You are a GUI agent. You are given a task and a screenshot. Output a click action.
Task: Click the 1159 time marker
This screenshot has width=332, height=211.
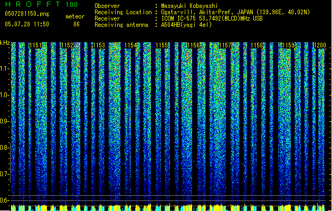288,45
